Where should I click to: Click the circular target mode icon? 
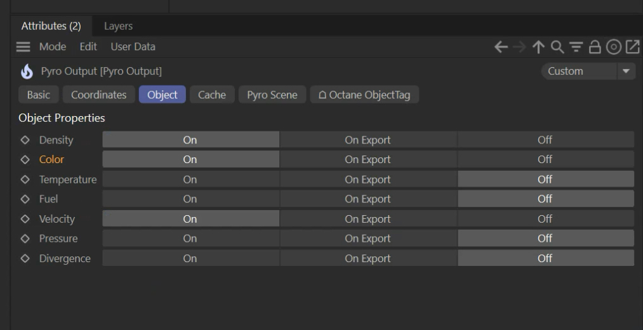pyautogui.click(x=613, y=46)
